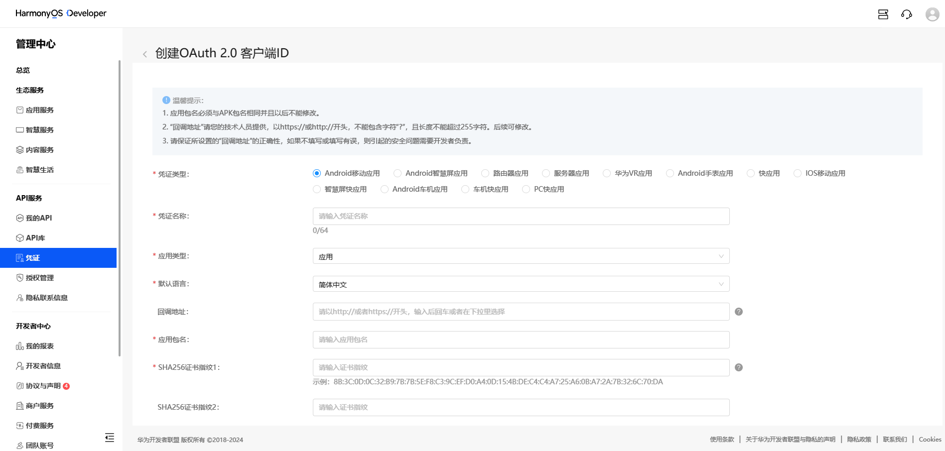Open the 应用服务 sidebar section
This screenshot has width=945, height=451.
click(x=40, y=110)
